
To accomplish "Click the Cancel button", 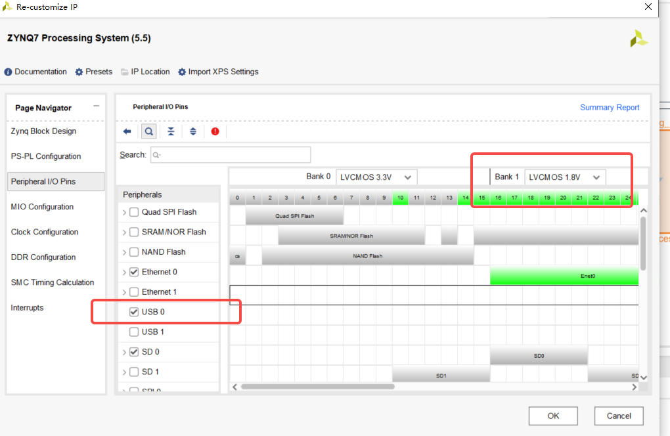I will point(619,416).
